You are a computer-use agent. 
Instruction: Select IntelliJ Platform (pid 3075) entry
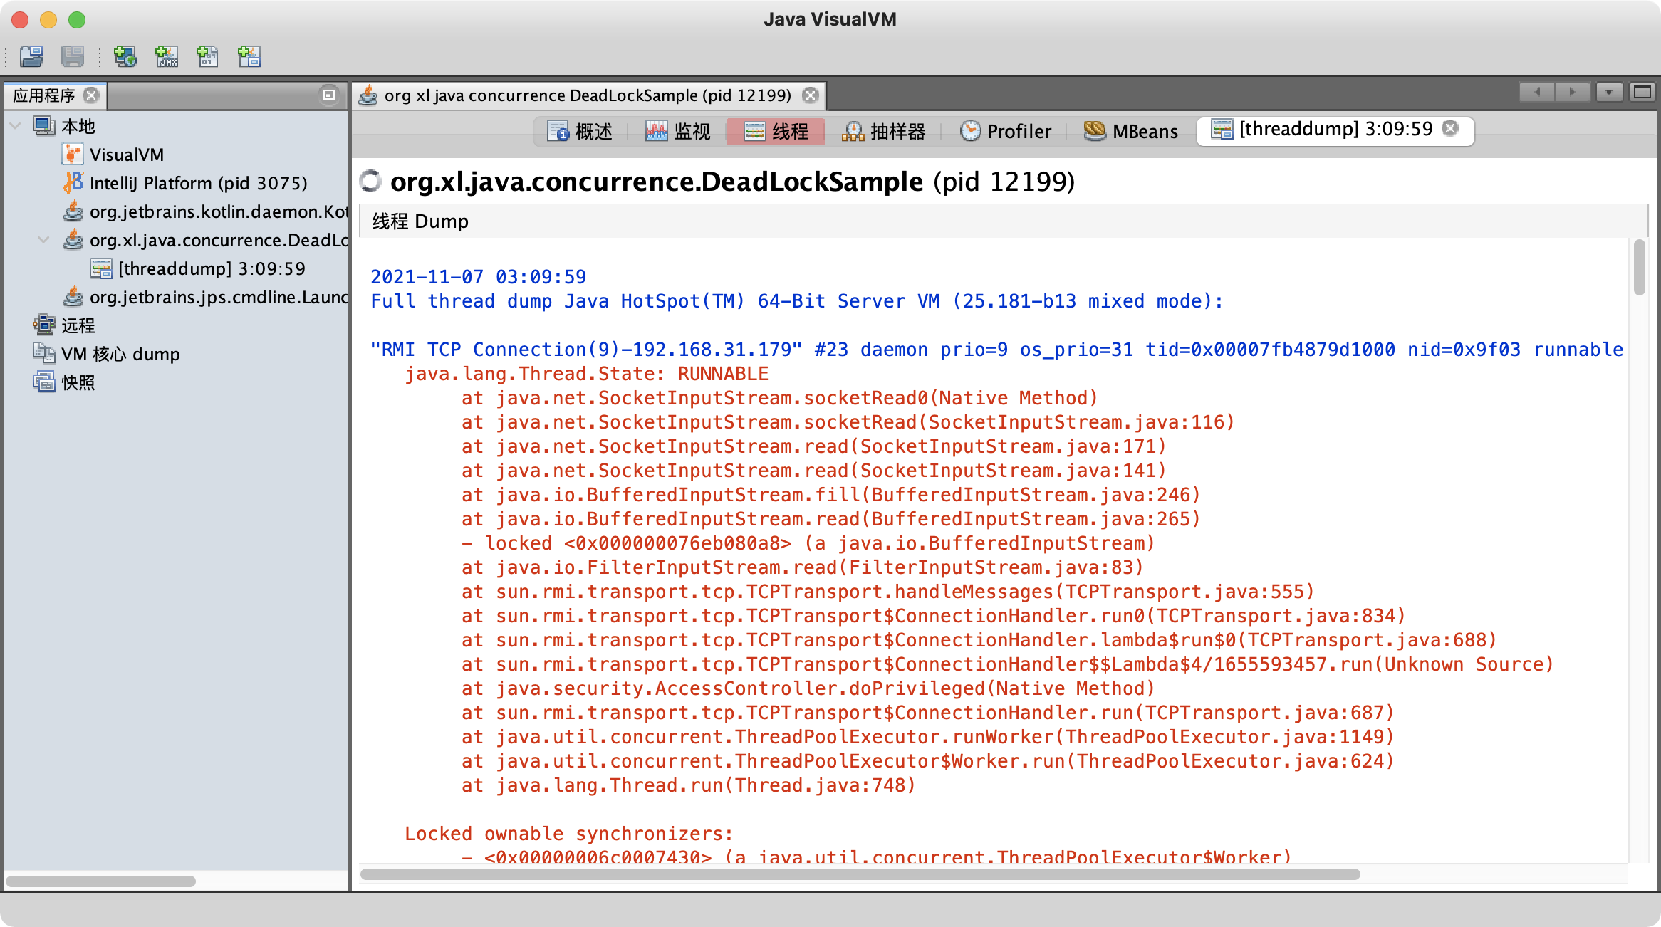click(x=199, y=183)
